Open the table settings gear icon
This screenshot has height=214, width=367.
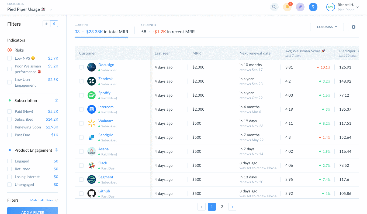(x=354, y=27)
